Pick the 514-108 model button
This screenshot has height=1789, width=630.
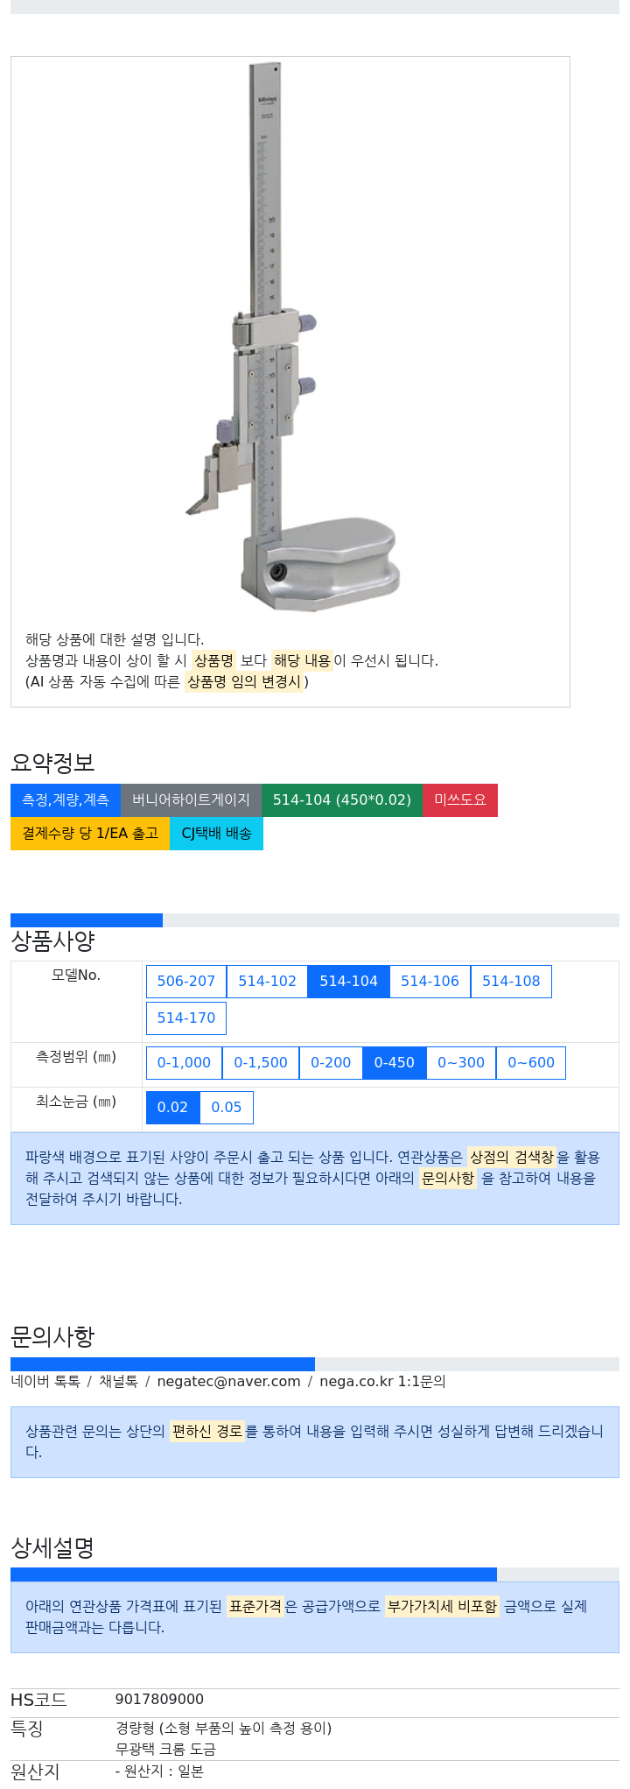tap(511, 982)
